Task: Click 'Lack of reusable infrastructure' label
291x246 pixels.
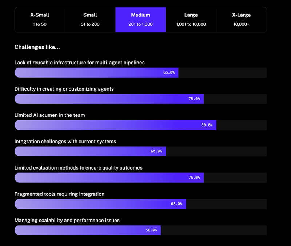Action: (x=79, y=63)
